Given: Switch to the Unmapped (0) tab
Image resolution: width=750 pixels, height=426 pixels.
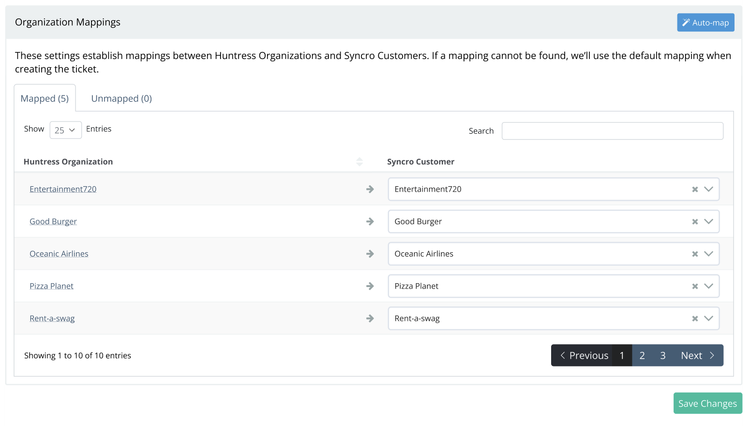Looking at the screenshot, I should point(121,98).
